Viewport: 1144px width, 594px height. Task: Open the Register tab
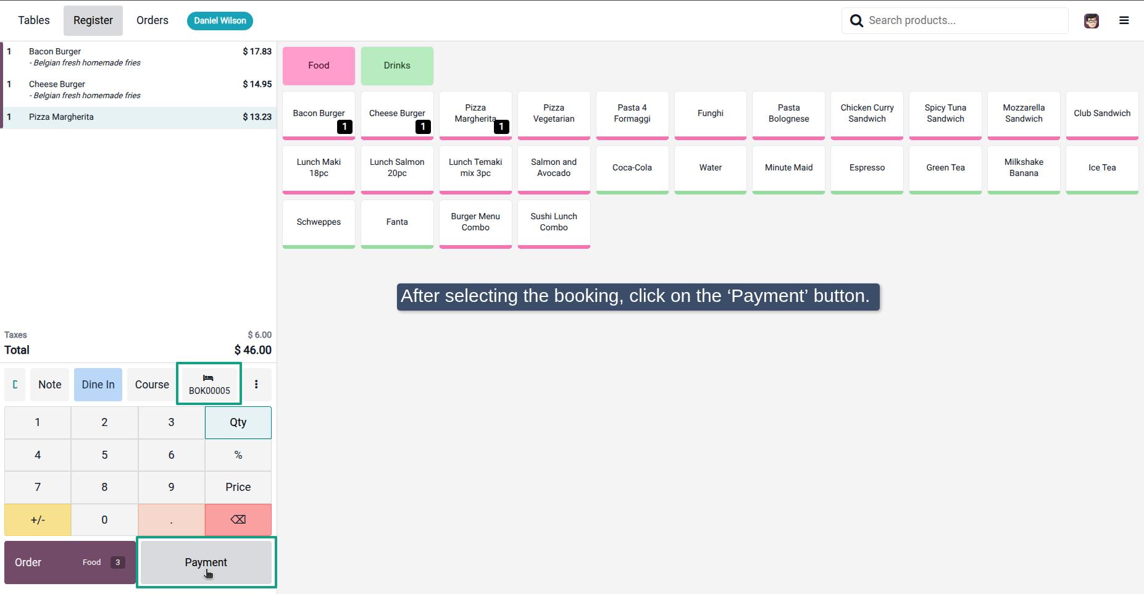(93, 20)
